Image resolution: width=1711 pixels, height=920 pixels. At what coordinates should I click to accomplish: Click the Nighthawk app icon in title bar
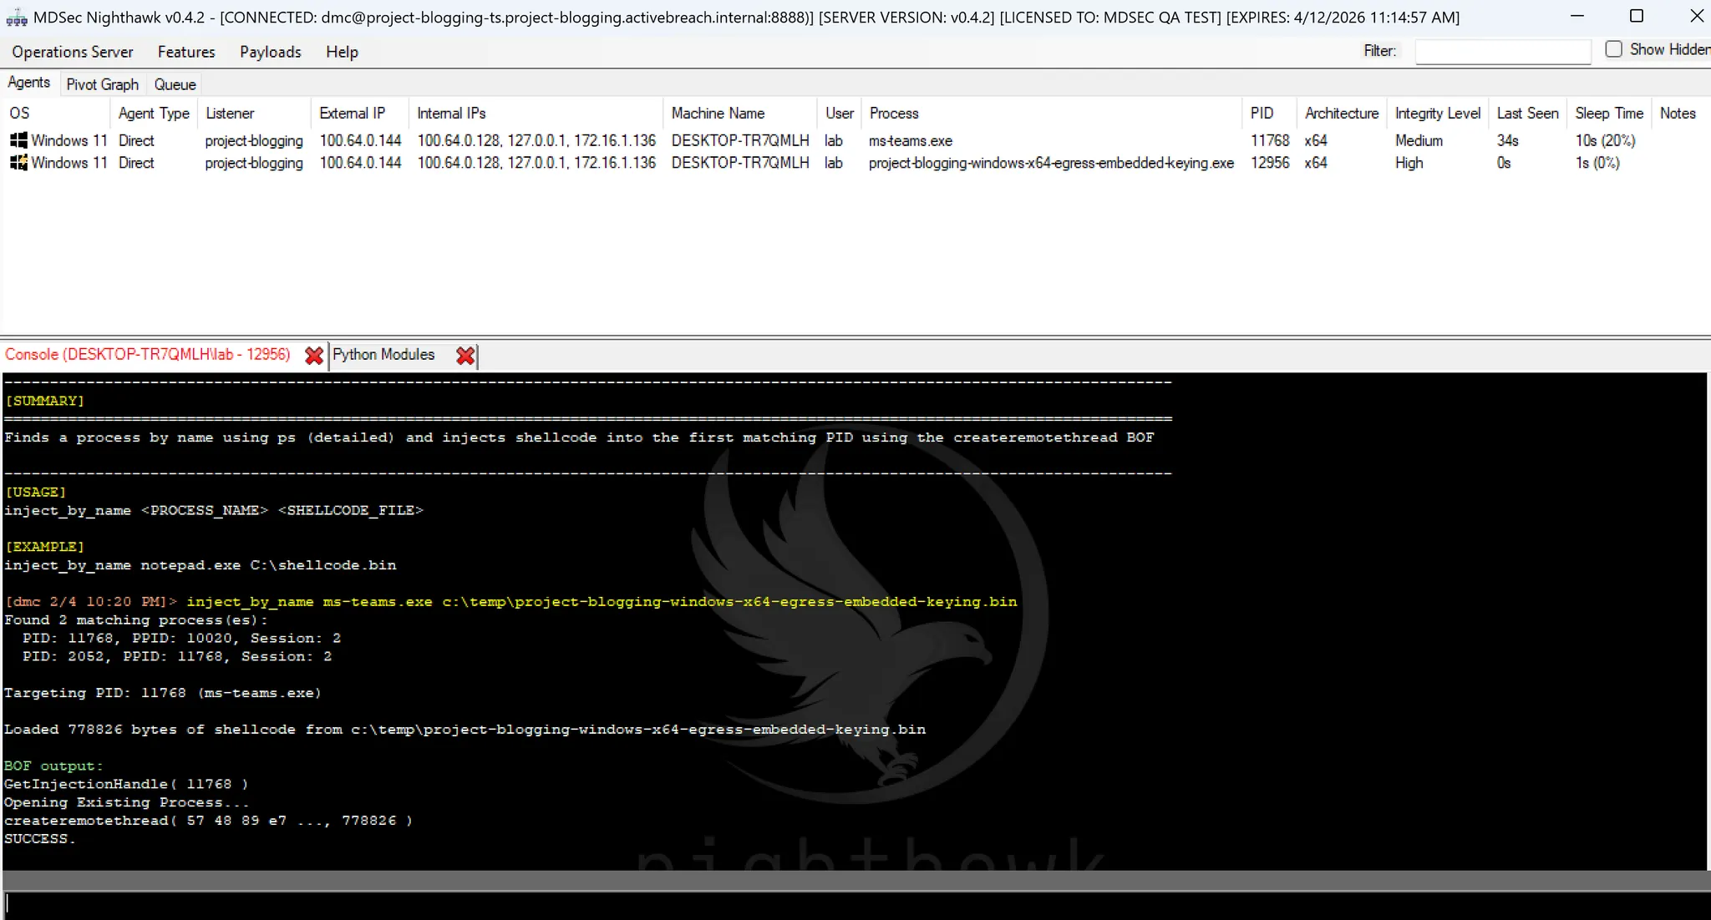point(16,18)
